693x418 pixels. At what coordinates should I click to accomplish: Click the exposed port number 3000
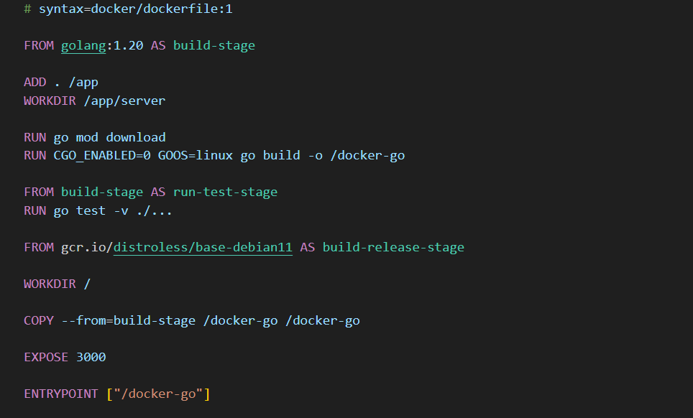pyautogui.click(x=91, y=357)
